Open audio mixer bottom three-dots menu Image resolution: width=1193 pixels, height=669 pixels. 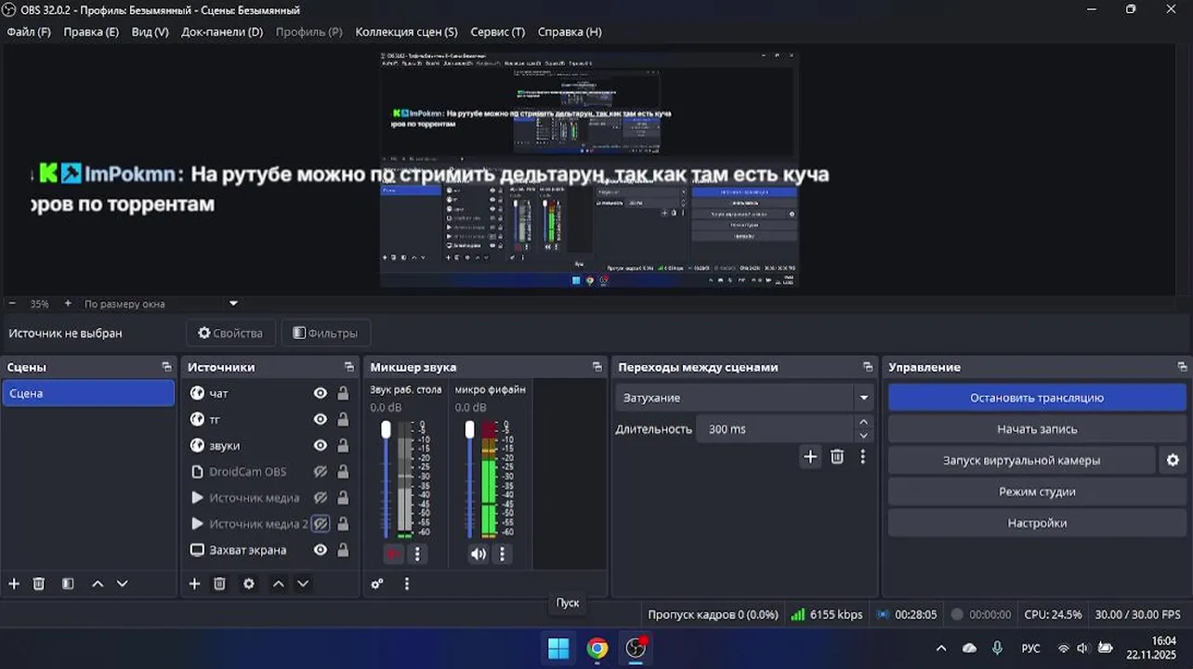(x=406, y=584)
